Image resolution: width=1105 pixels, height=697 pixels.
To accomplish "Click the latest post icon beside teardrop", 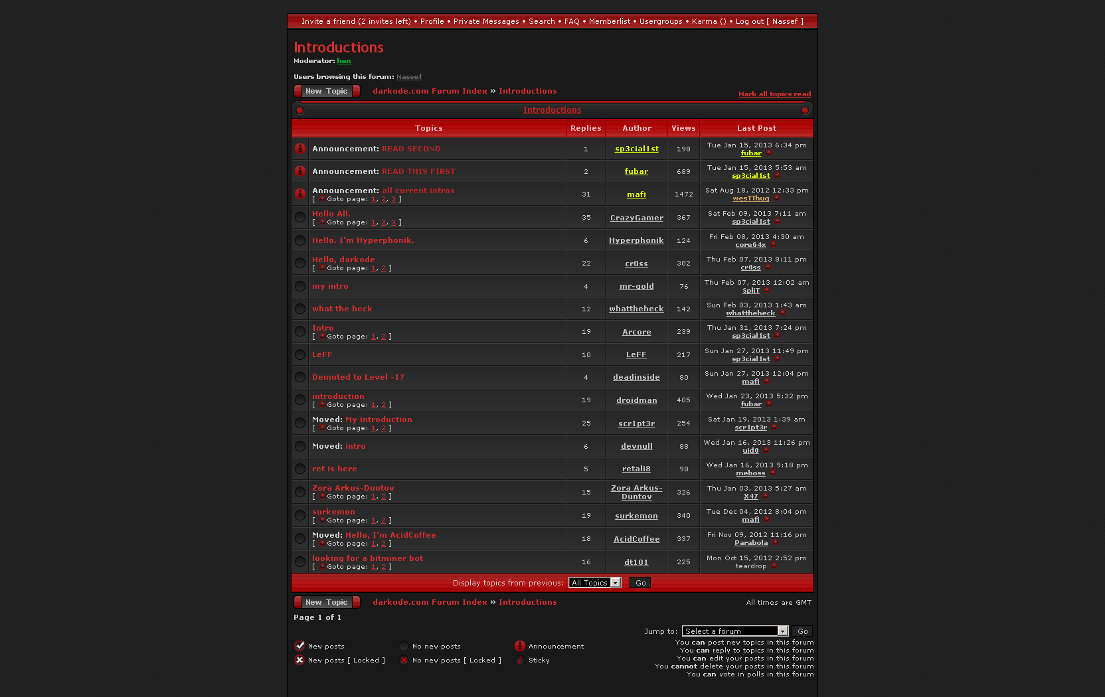I will [x=774, y=566].
